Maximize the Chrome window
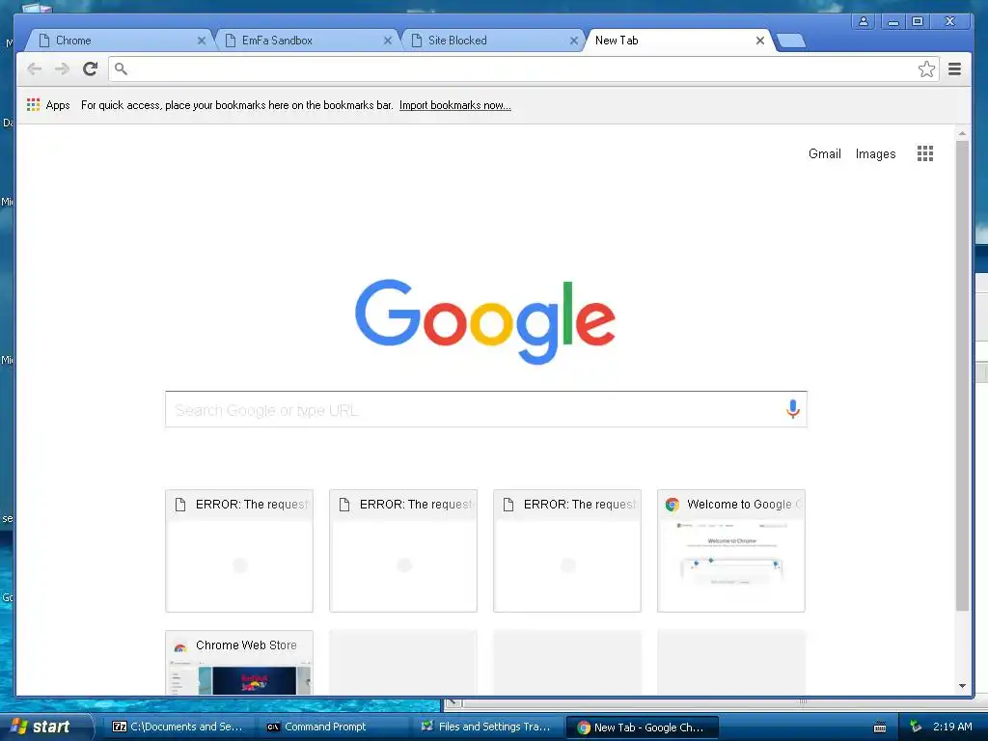The width and height of the screenshot is (988, 741). pyautogui.click(x=918, y=21)
